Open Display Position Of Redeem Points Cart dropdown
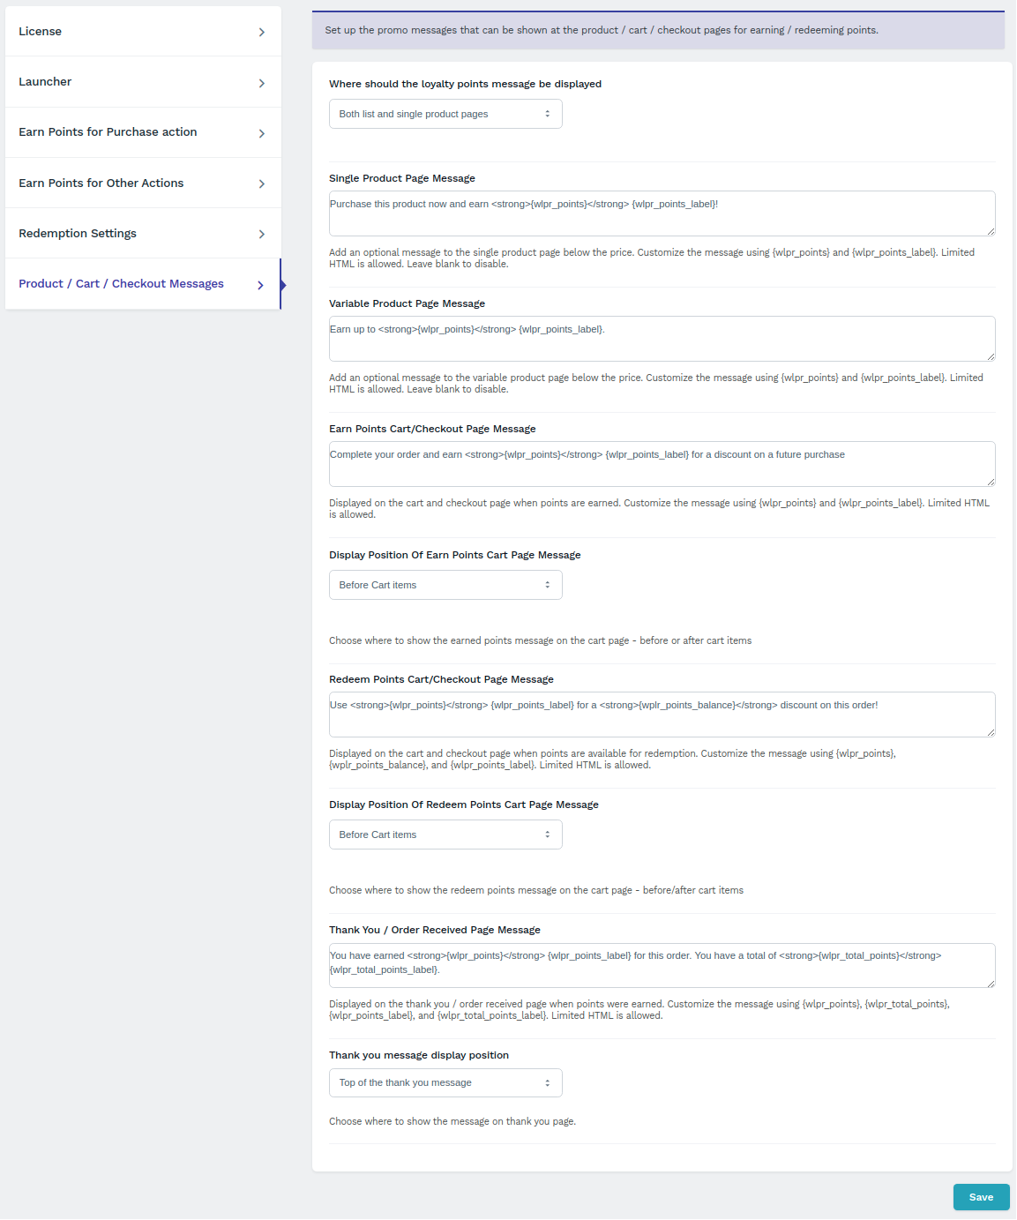Image resolution: width=1017 pixels, height=1220 pixels. point(445,835)
